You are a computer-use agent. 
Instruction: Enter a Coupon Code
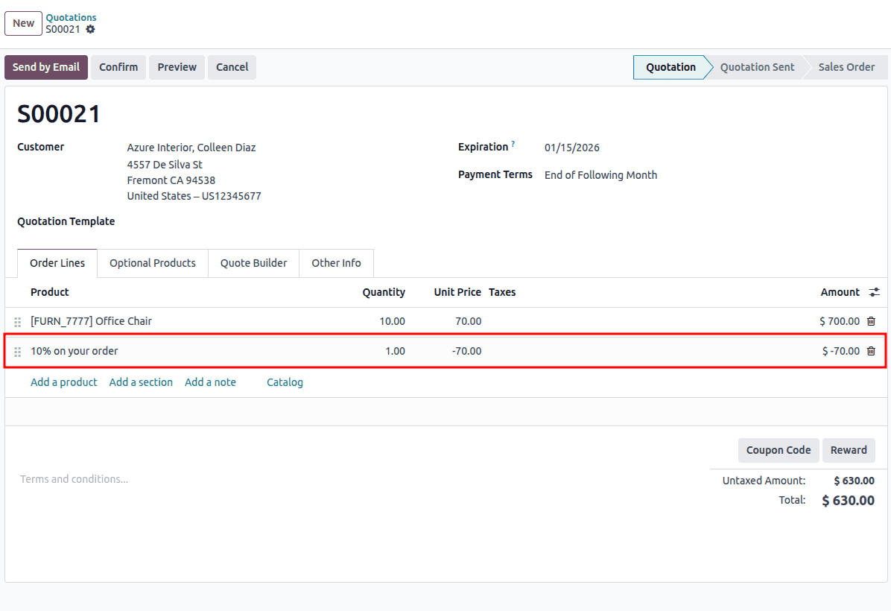pos(778,450)
